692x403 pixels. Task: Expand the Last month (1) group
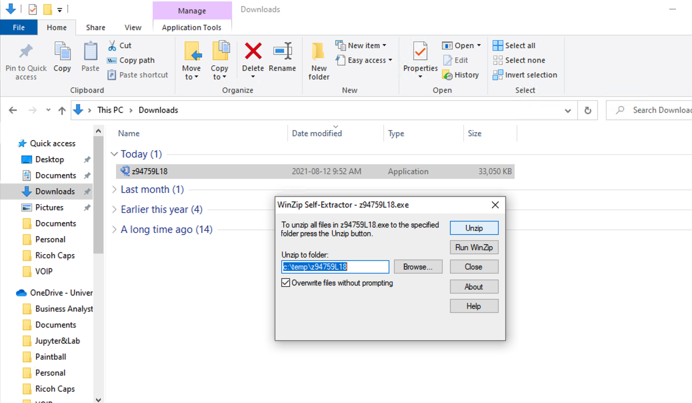(114, 189)
